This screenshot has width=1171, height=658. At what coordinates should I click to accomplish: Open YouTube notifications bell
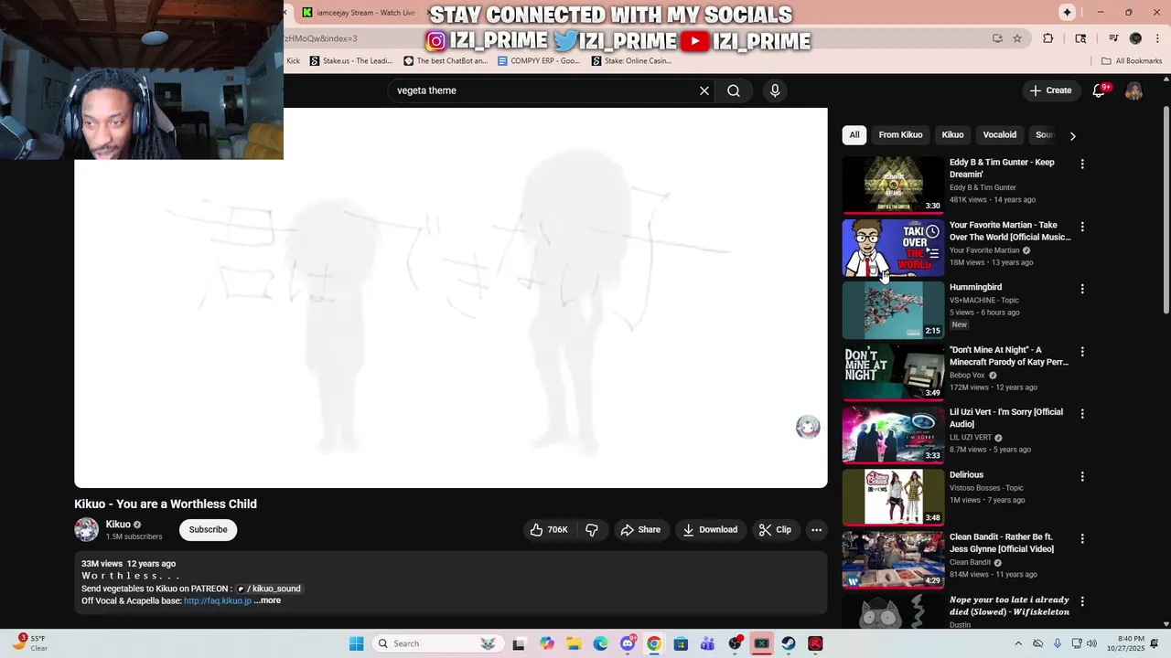click(1100, 90)
